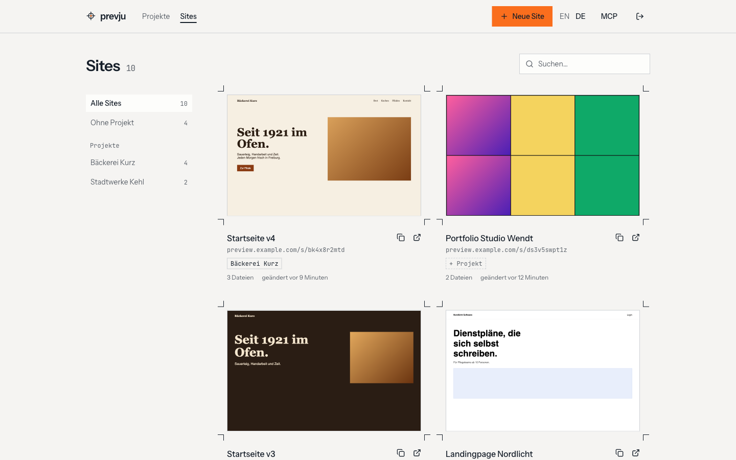Click the prevju crosshair logo icon
736x460 pixels.
click(91, 16)
